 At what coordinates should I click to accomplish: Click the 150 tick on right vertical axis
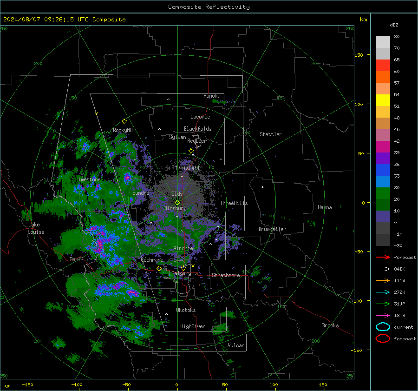click(x=359, y=55)
